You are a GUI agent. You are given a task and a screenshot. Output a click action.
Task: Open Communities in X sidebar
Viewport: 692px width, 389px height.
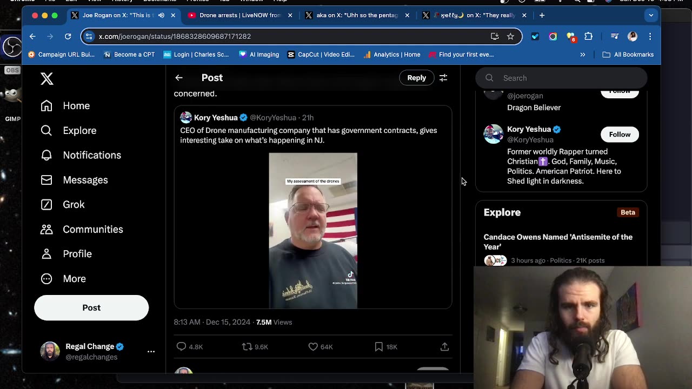(82, 229)
